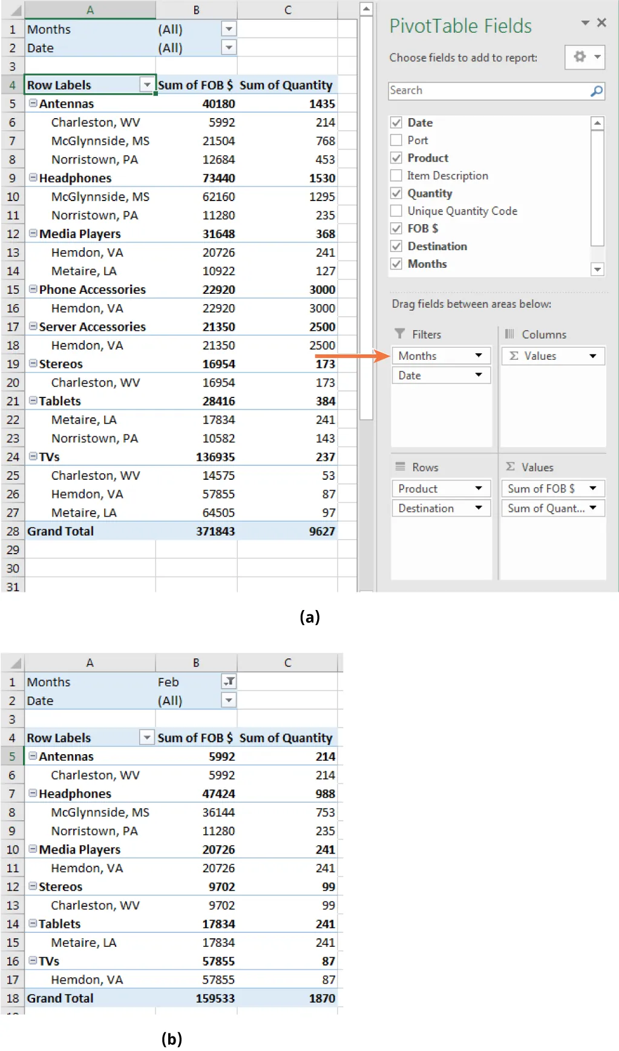Collapse the TVs group in the top pivot table
The width and height of the screenshot is (619, 1051).
tap(33, 457)
